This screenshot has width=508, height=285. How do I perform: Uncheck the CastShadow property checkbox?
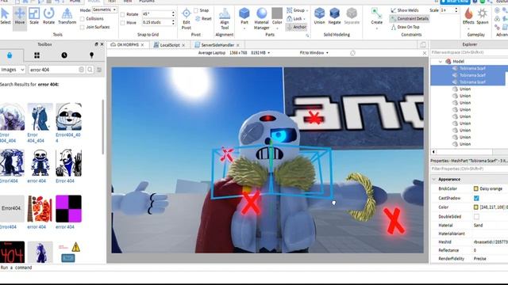[x=476, y=198]
